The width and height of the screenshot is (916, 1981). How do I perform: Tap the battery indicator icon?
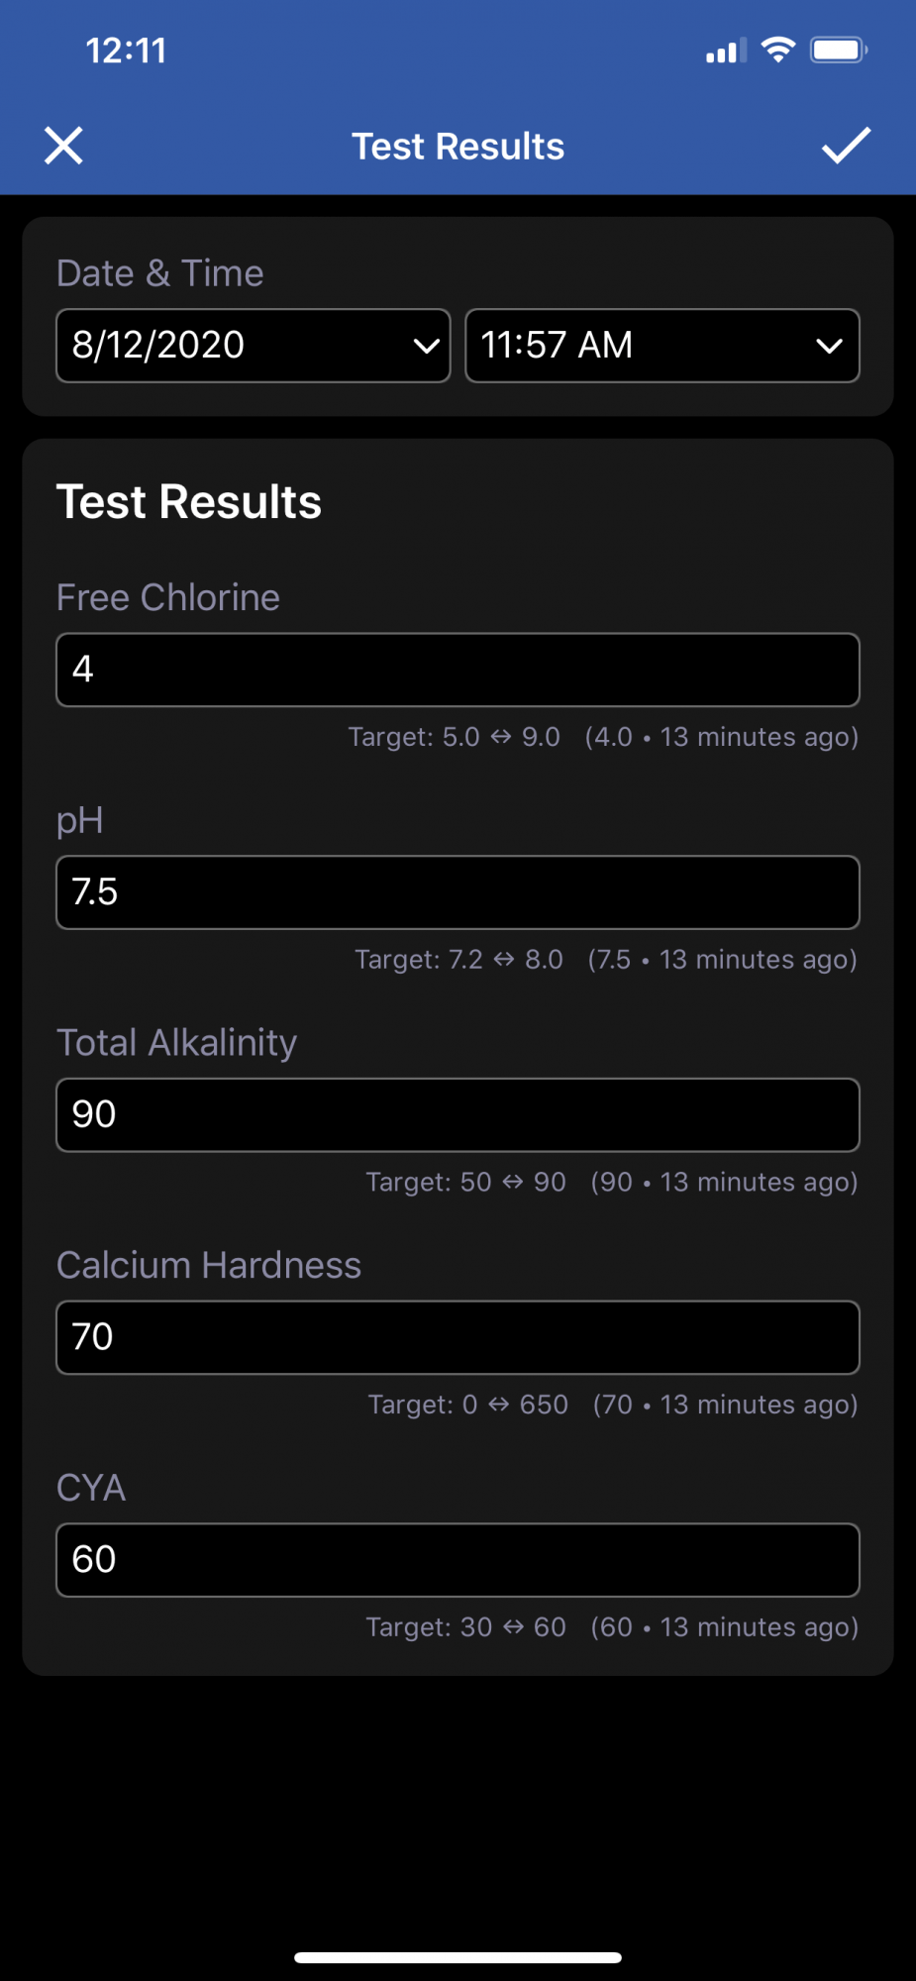click(839, 50)
